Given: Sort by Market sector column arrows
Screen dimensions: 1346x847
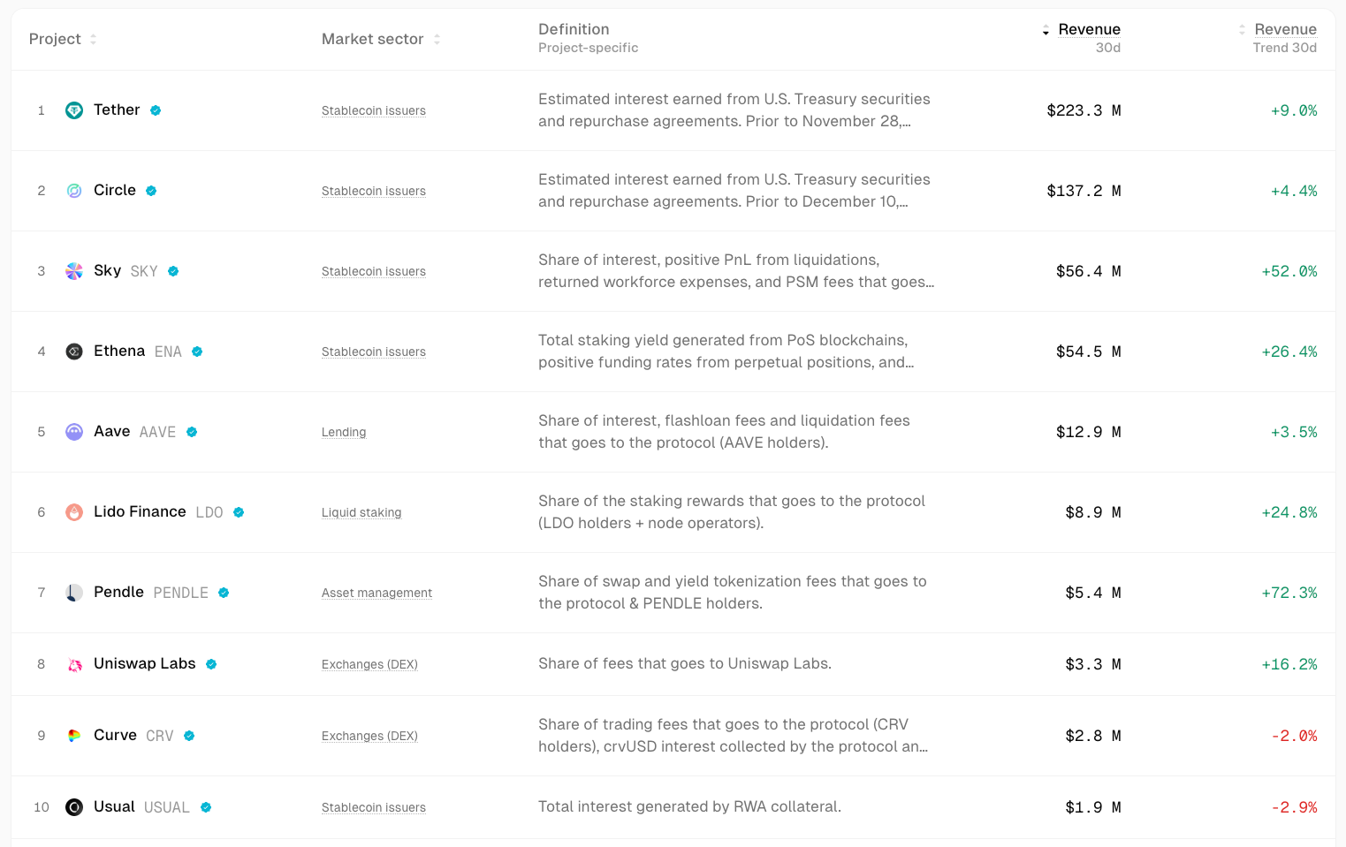Looking at the screenshot, I should 437,39.
